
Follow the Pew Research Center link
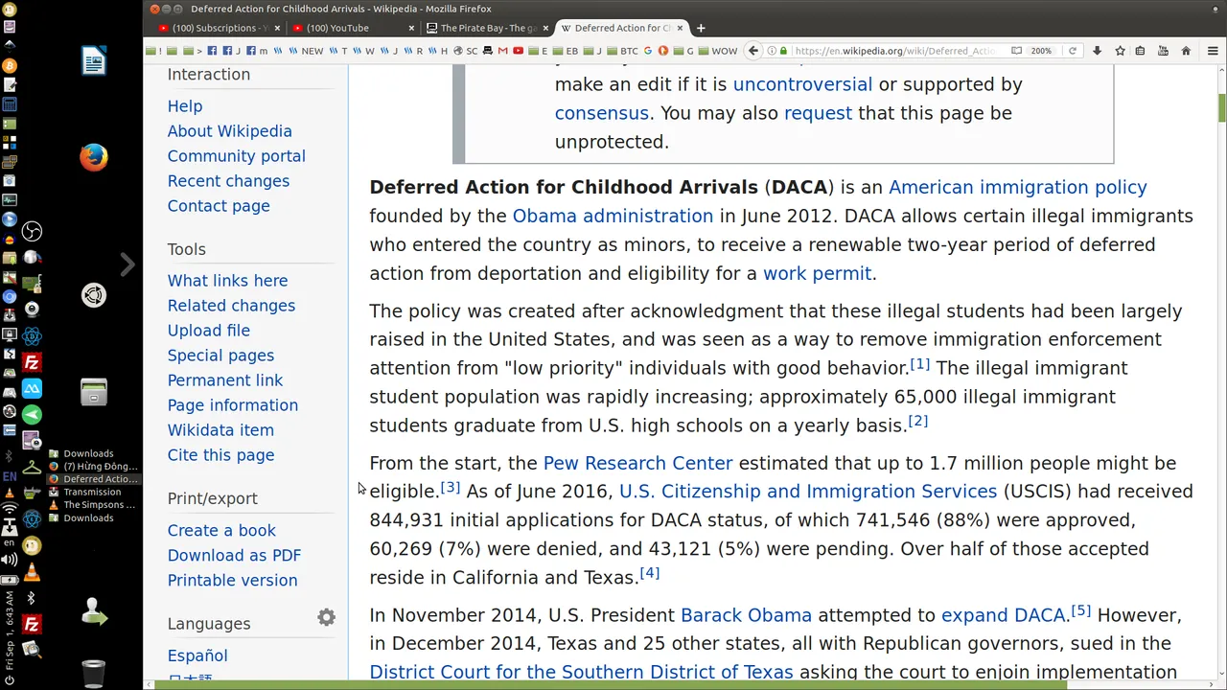click(x=637, y=463)
